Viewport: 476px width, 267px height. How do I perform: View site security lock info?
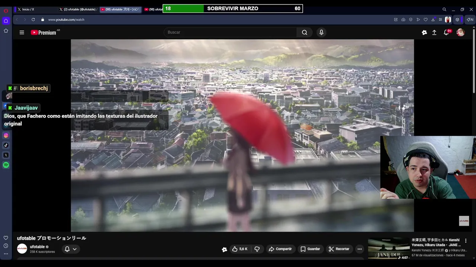(42, 20)
